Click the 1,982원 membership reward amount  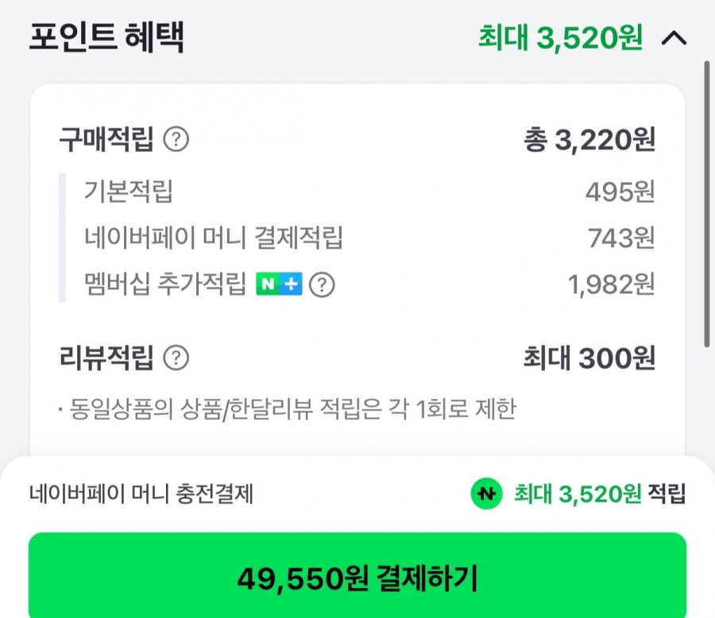tap(611, 284)
